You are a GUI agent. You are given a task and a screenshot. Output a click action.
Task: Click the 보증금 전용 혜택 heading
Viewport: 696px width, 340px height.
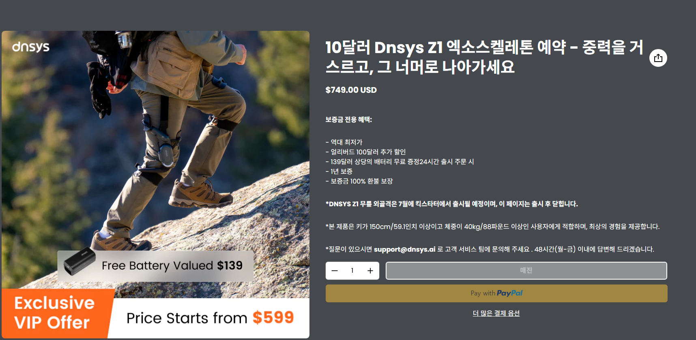pos(348,120)
